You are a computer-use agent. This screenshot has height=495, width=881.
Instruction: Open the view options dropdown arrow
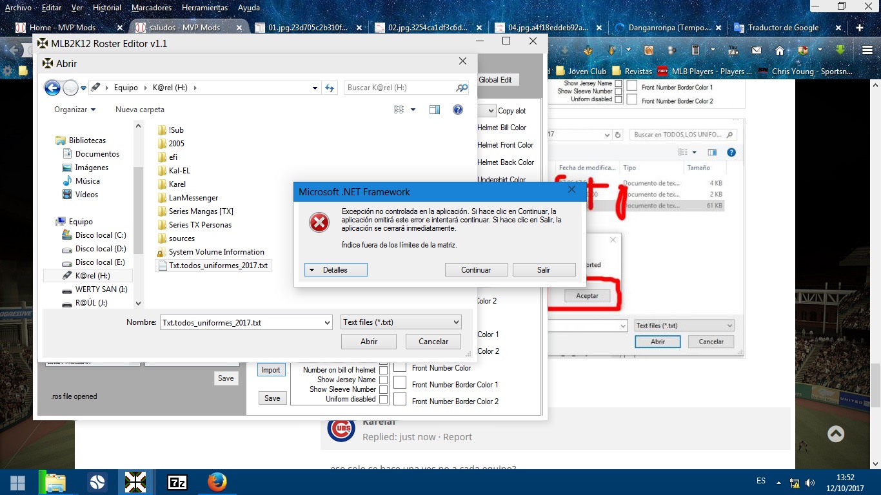[413, 110]
